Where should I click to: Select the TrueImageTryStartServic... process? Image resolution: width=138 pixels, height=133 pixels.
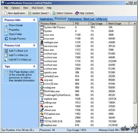58,95
